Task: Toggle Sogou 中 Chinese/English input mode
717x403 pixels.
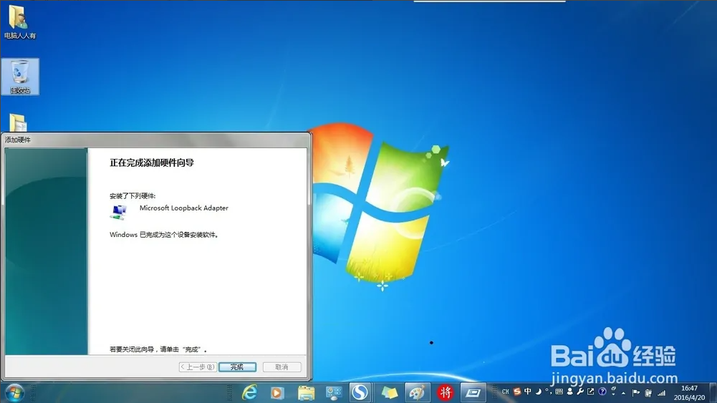Action: [x=528, y=392]
